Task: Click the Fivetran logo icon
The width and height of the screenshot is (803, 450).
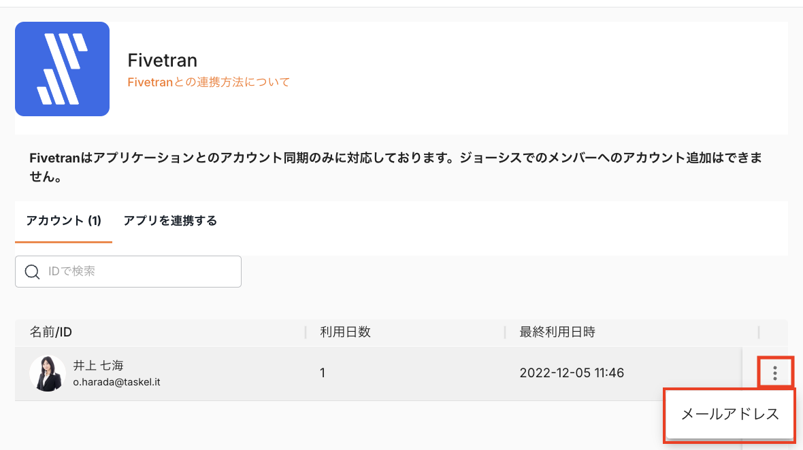Action: (62, 69)
